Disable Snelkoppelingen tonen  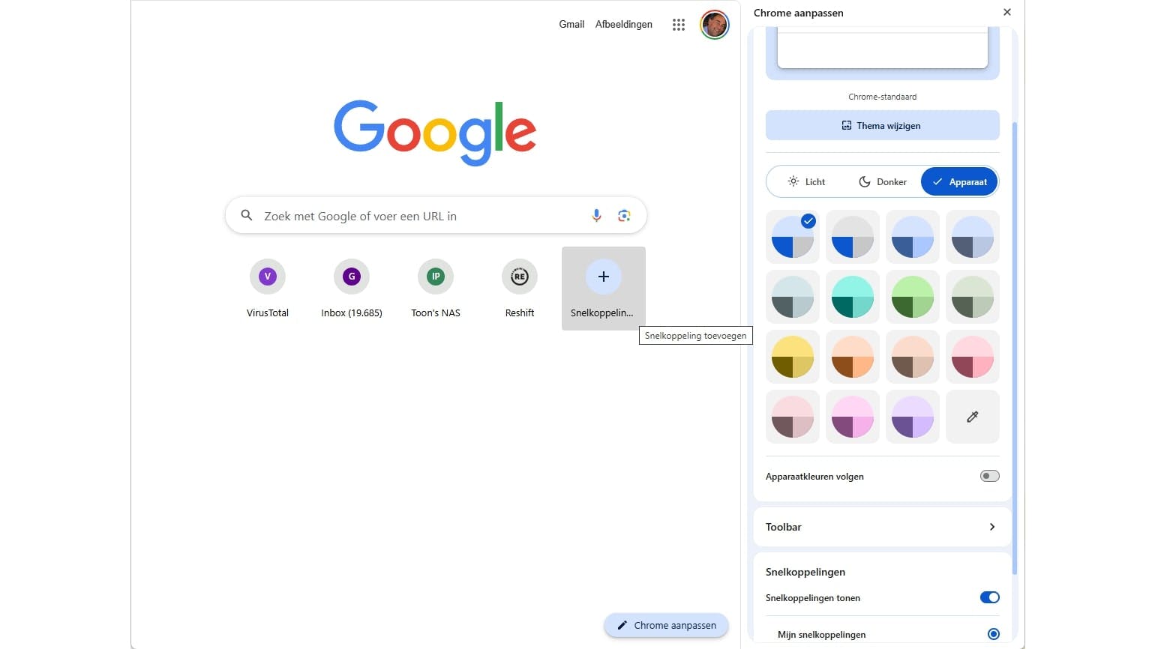[989, 597]
